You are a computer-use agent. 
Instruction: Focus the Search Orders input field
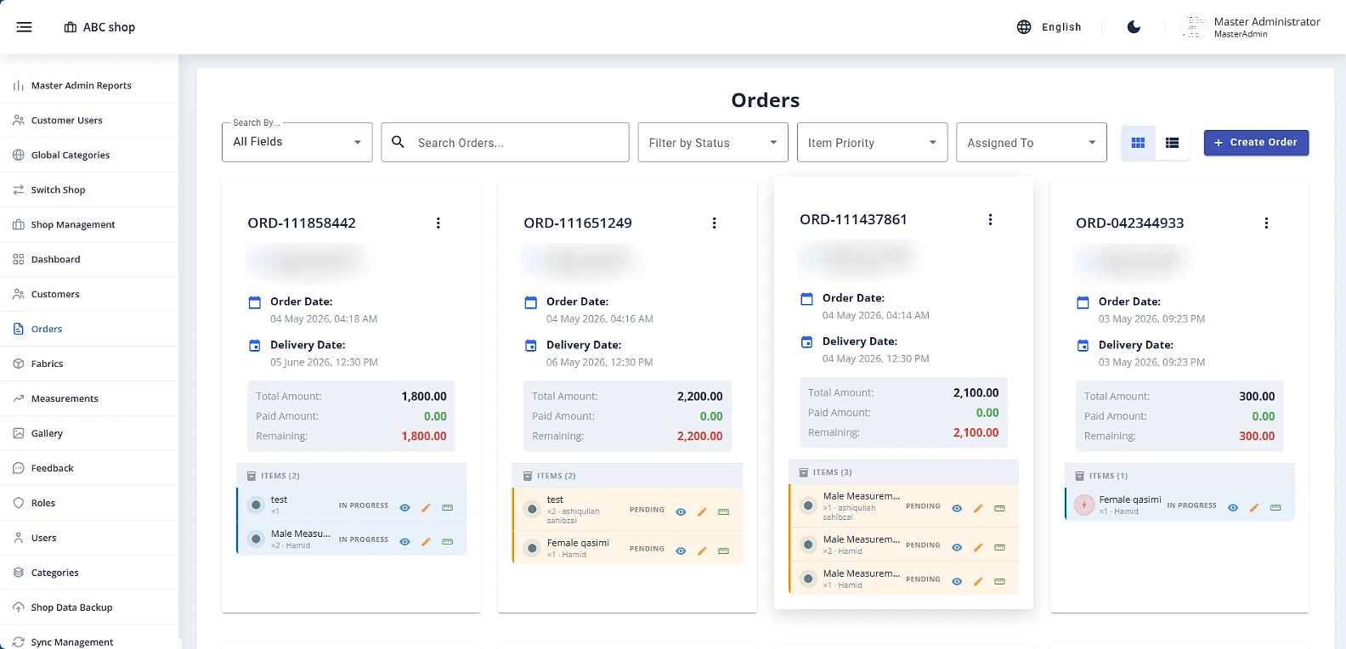point(506,143)
